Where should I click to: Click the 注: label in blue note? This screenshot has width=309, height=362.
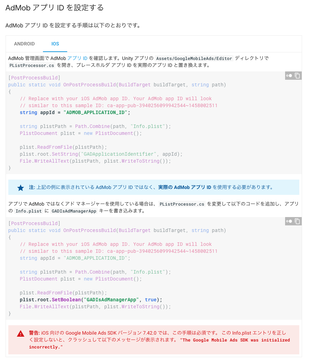pyautogui.click(x=32, y=187)
